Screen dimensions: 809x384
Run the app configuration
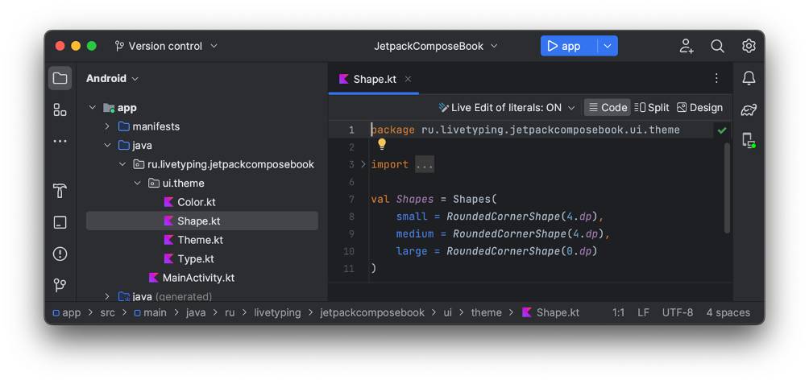point(563,46)
